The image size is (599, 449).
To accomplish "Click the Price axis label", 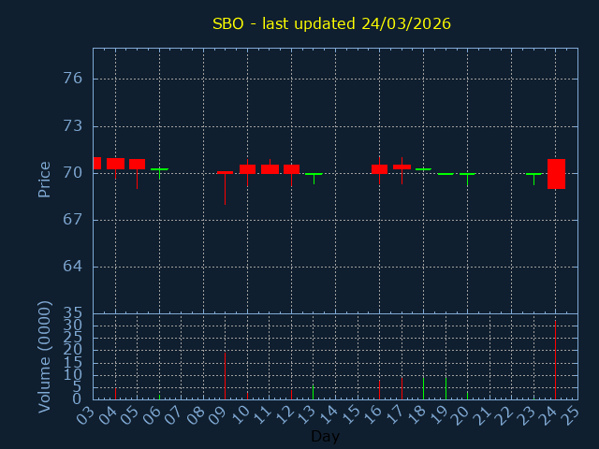I will (44, 180).
